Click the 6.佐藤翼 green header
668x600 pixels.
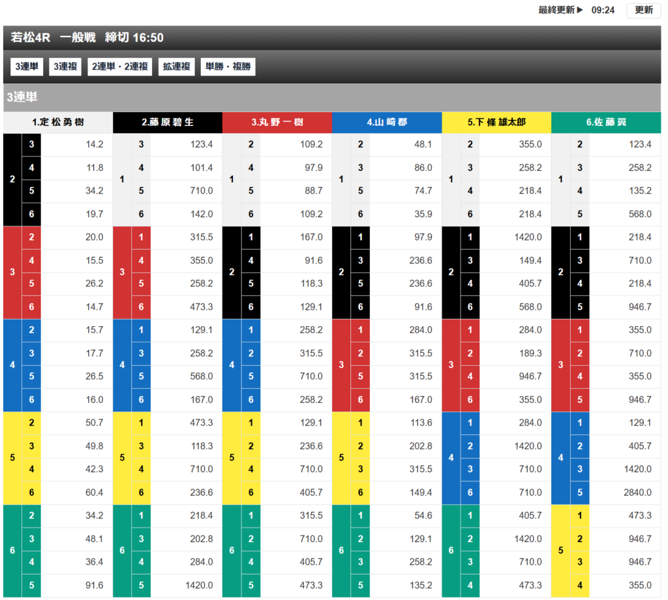606,123
